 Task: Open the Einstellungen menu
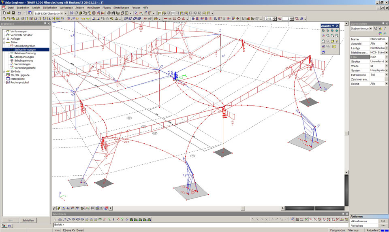click(121, 8)
